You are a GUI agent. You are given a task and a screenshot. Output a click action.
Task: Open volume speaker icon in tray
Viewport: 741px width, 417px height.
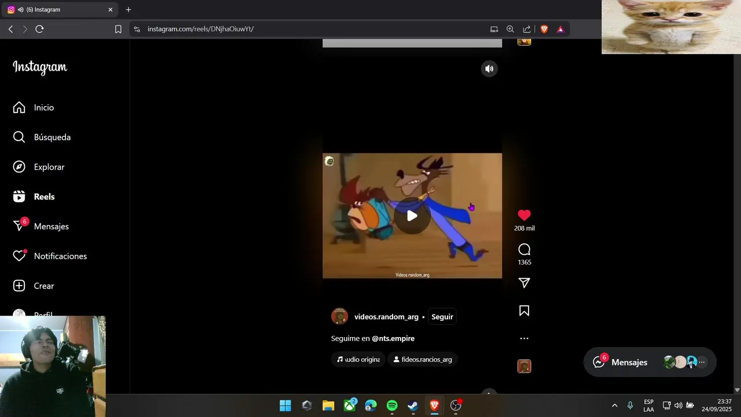[678, 405]
